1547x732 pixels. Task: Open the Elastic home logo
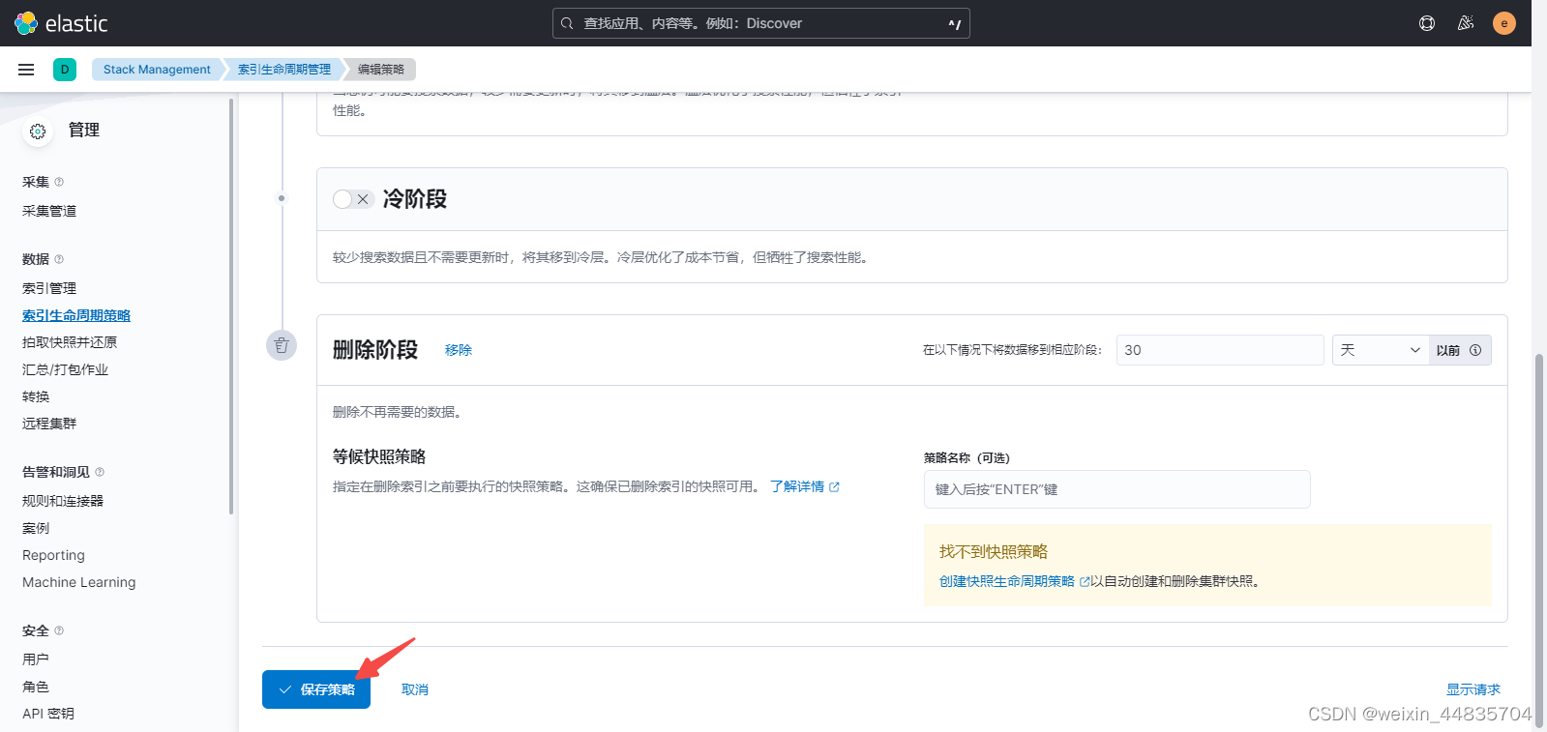point(61,23)
